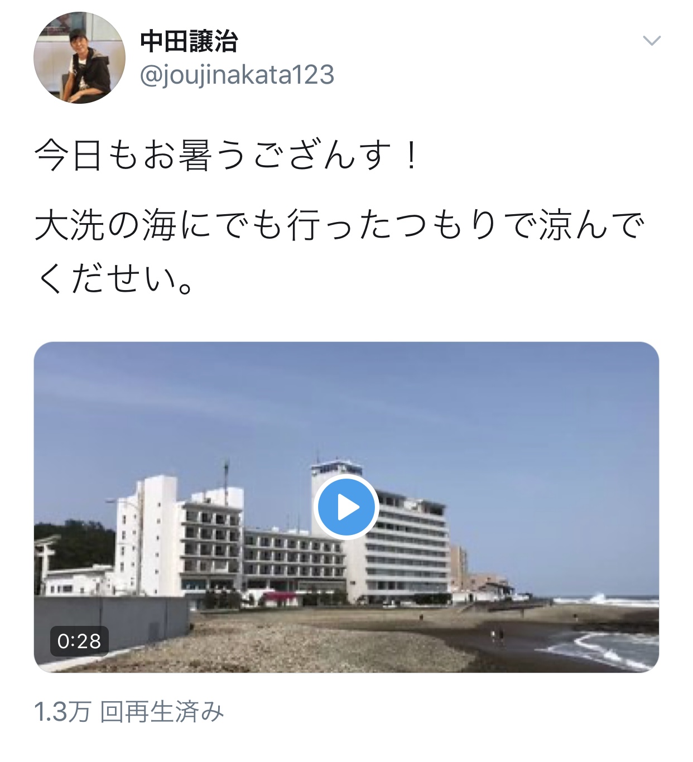
Task: Open the tweet options chevron menu
Action: coord(652,41)
